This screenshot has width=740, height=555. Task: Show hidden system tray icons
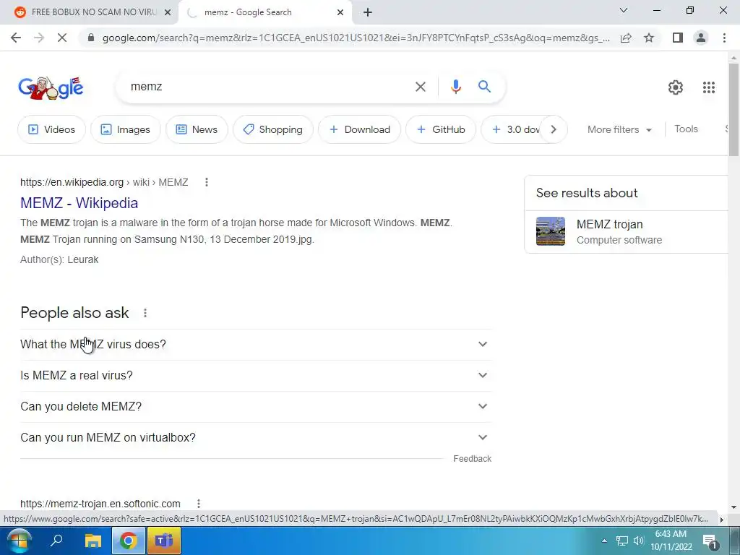click(x=604, y=541)
